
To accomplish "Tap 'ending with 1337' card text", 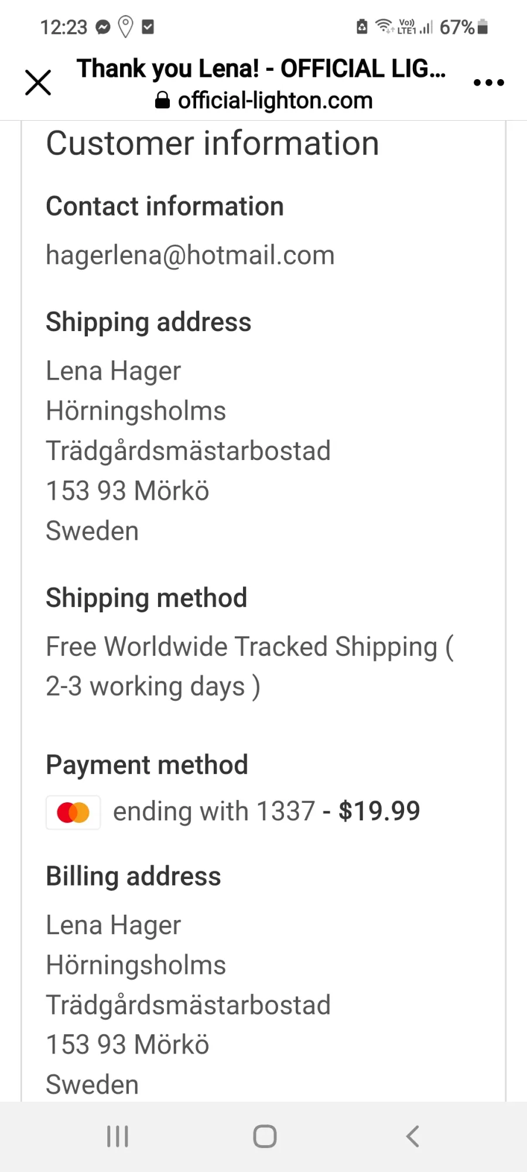I will click(214, 812).
